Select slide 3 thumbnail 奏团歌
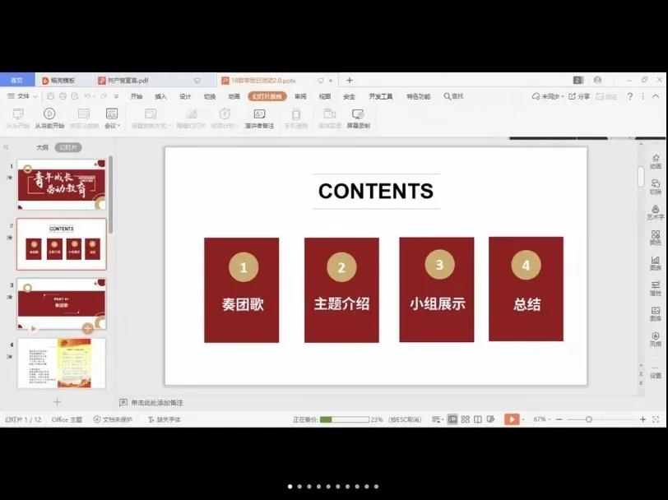This screenshot has height=500, width=668. [x=62, y=303]
